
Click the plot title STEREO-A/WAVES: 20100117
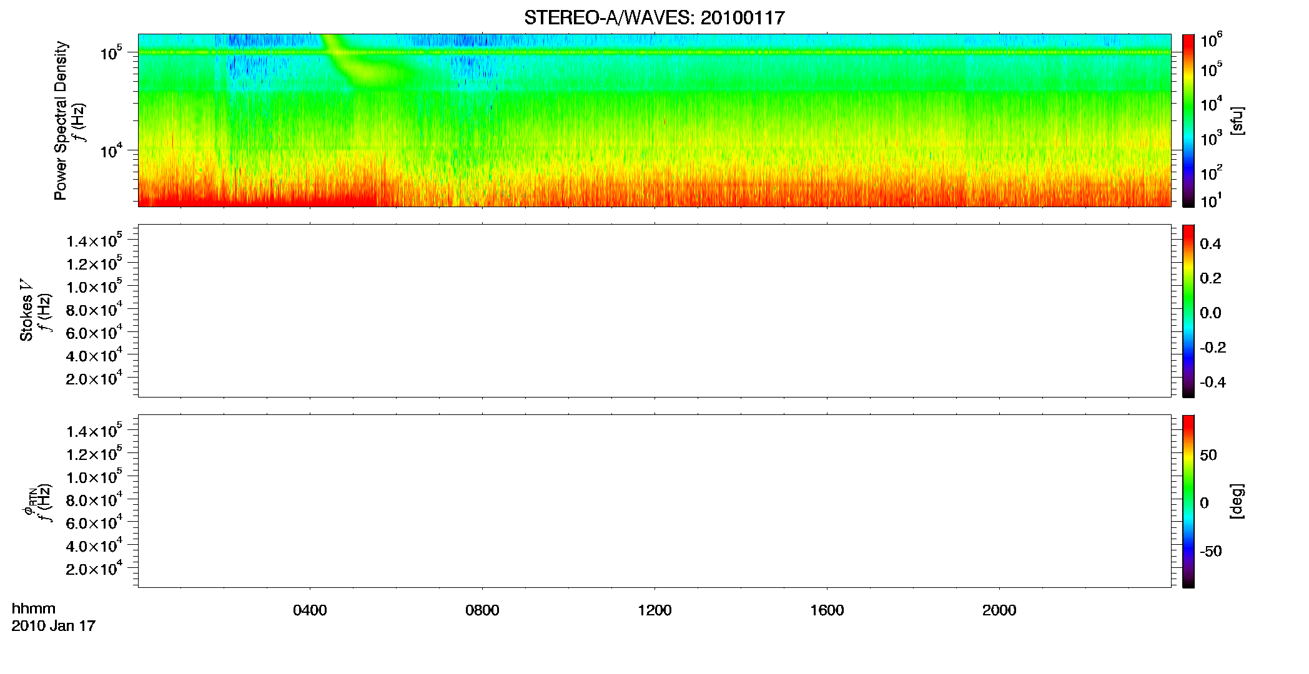click(x=654, y=18)
